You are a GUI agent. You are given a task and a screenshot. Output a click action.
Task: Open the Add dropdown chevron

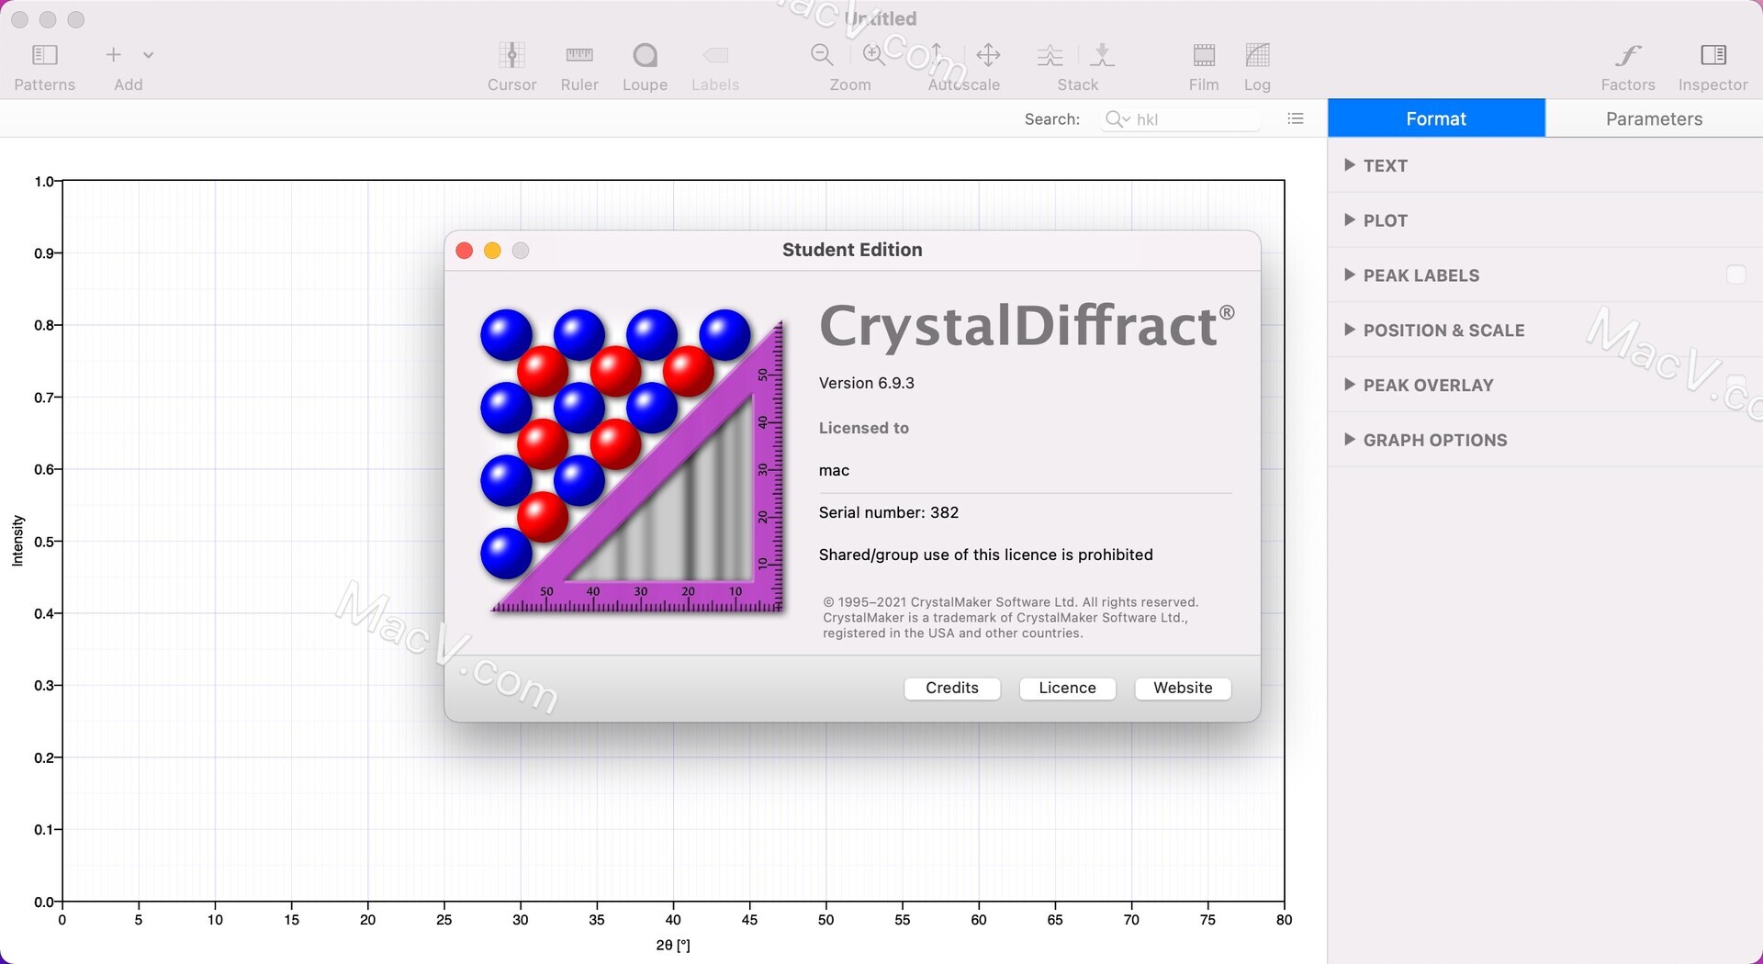click(x=148, y=55)
